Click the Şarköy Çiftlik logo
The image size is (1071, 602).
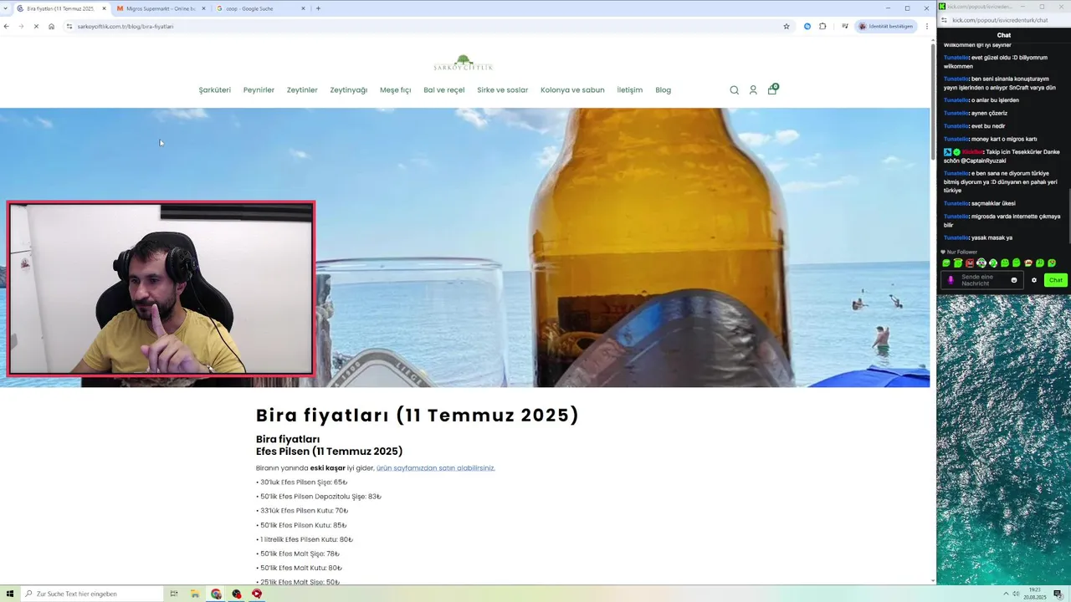[464, 63]
